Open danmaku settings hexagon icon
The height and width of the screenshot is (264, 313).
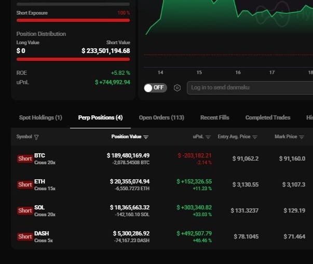(177, 88)
